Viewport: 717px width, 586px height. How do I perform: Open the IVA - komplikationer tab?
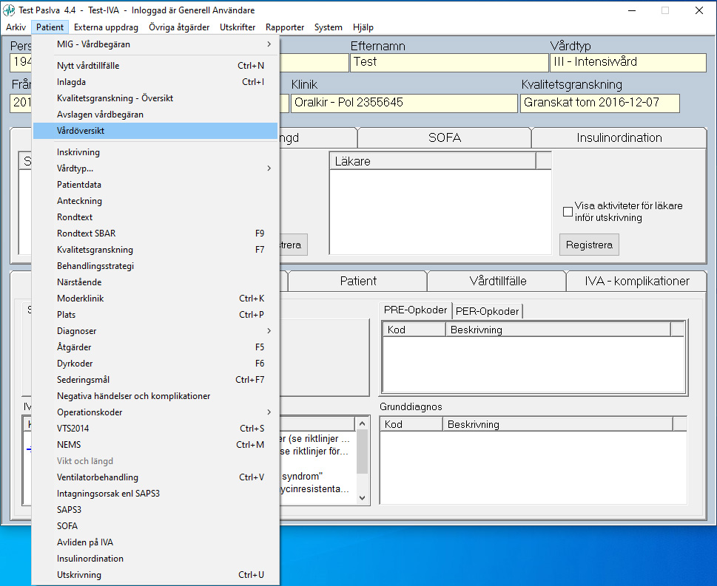click(636, 281)
